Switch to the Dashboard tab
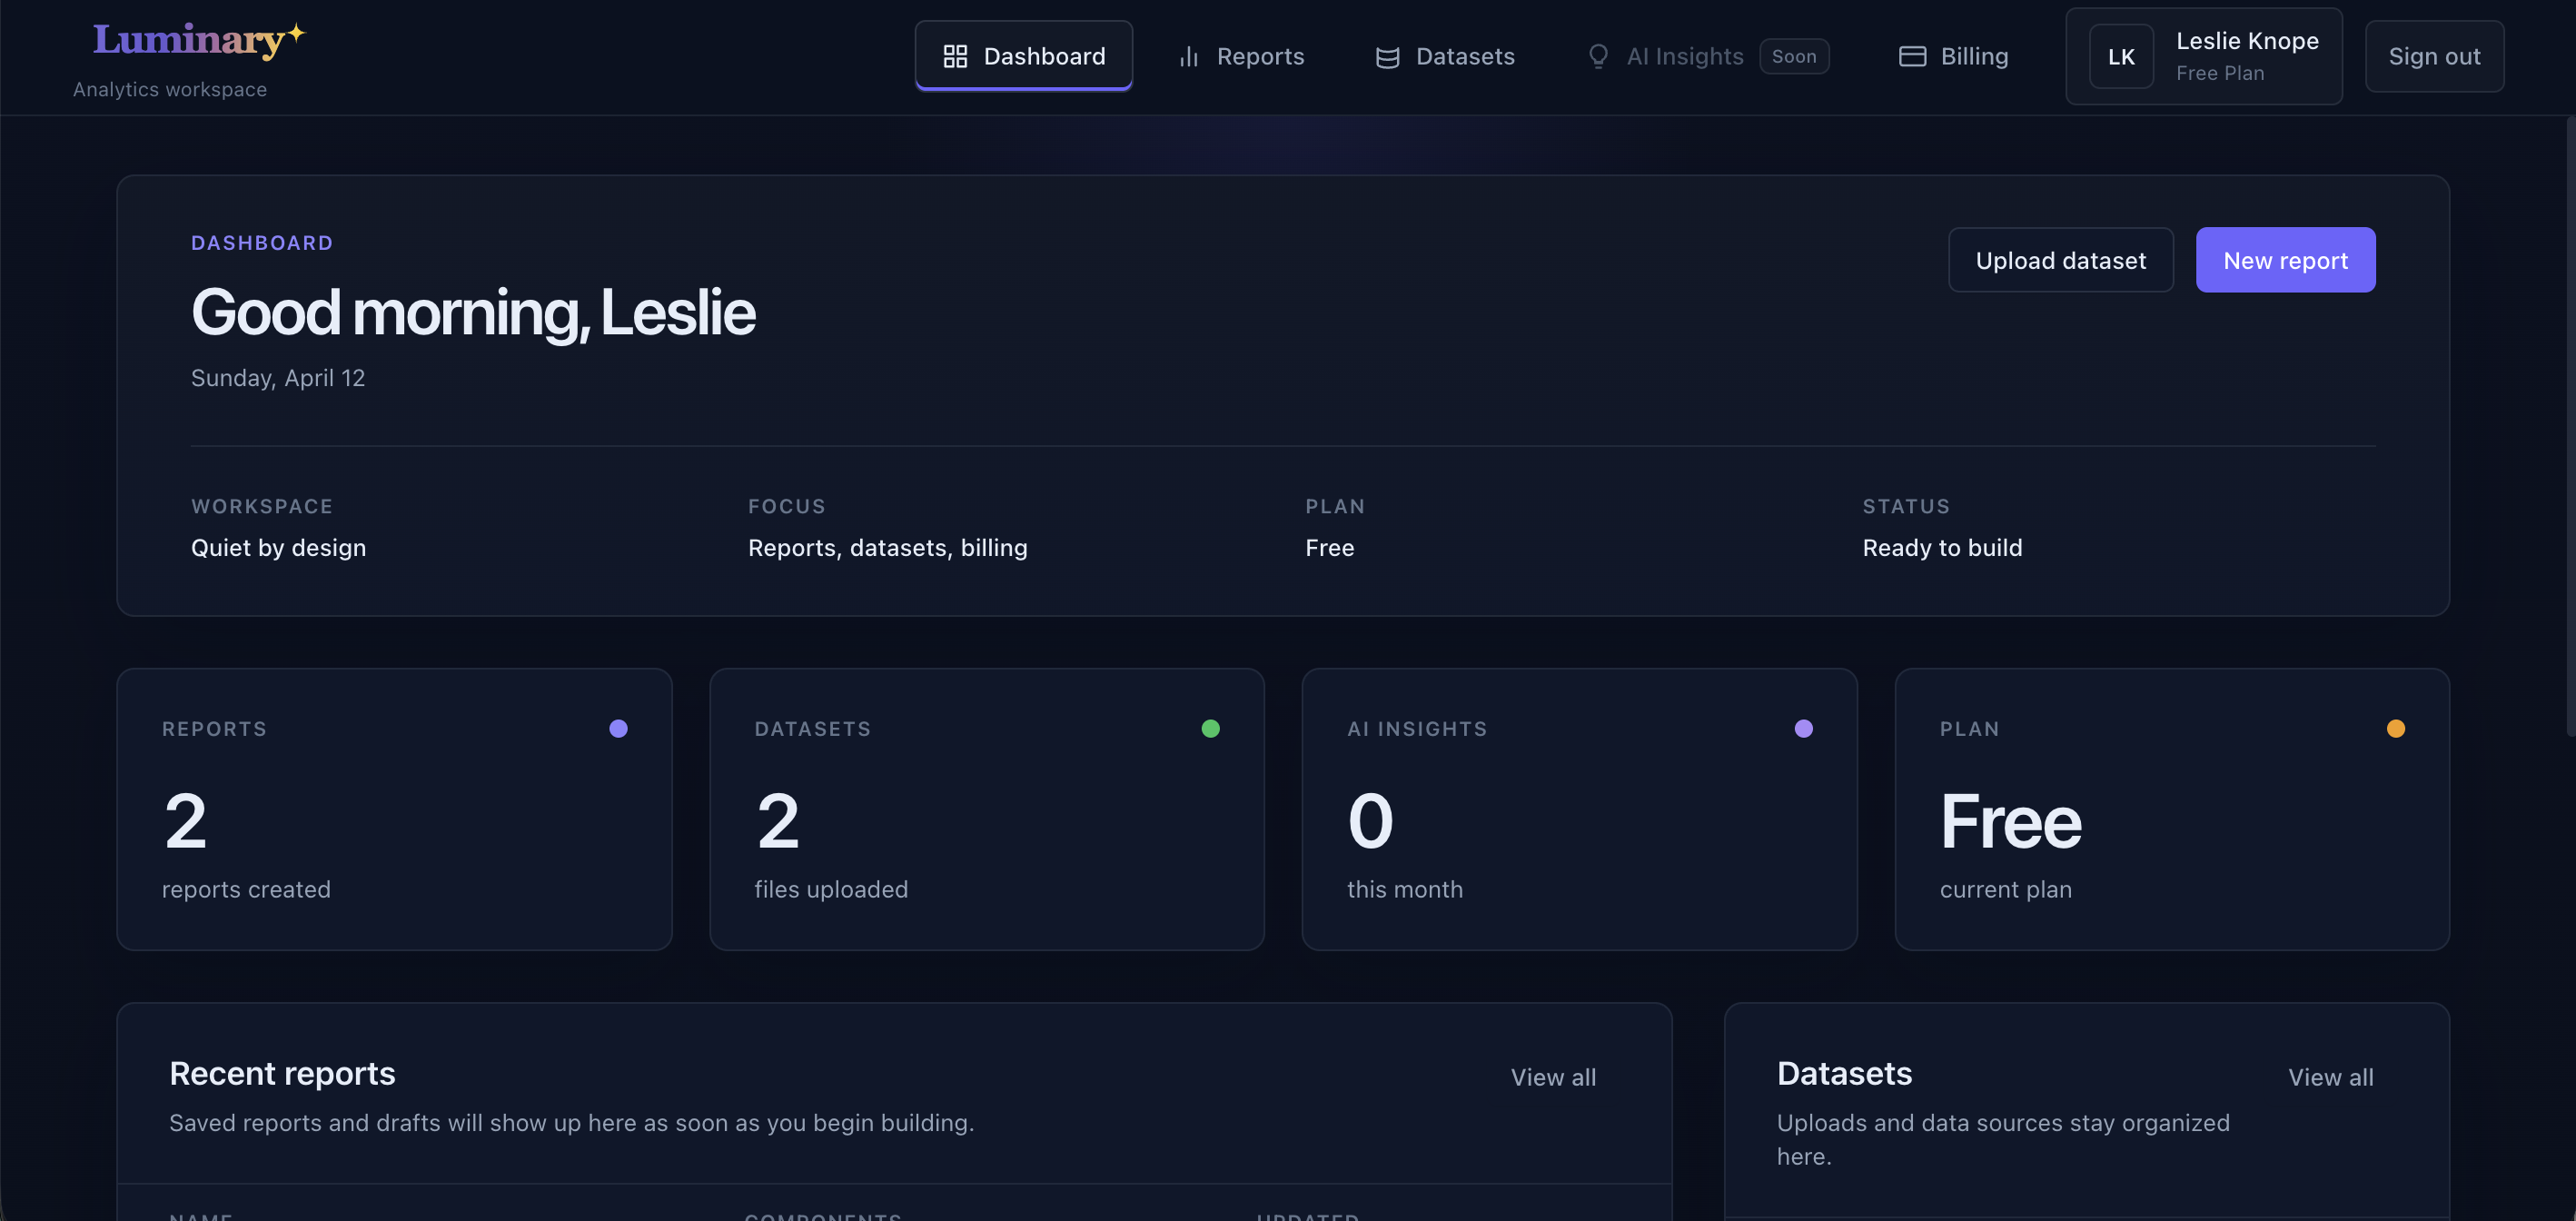 coord(1023,55)
